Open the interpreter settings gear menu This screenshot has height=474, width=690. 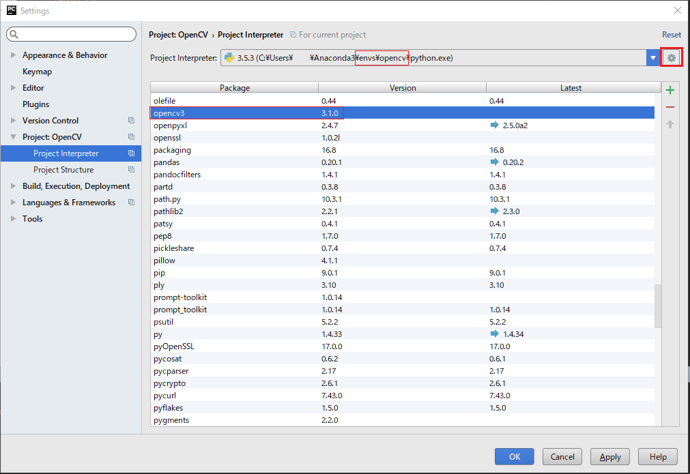pyautogui.click(x=671, y=57)
